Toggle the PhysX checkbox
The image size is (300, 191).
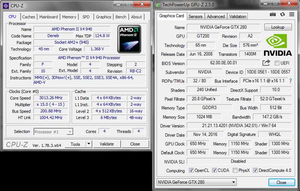click(235, 170)
